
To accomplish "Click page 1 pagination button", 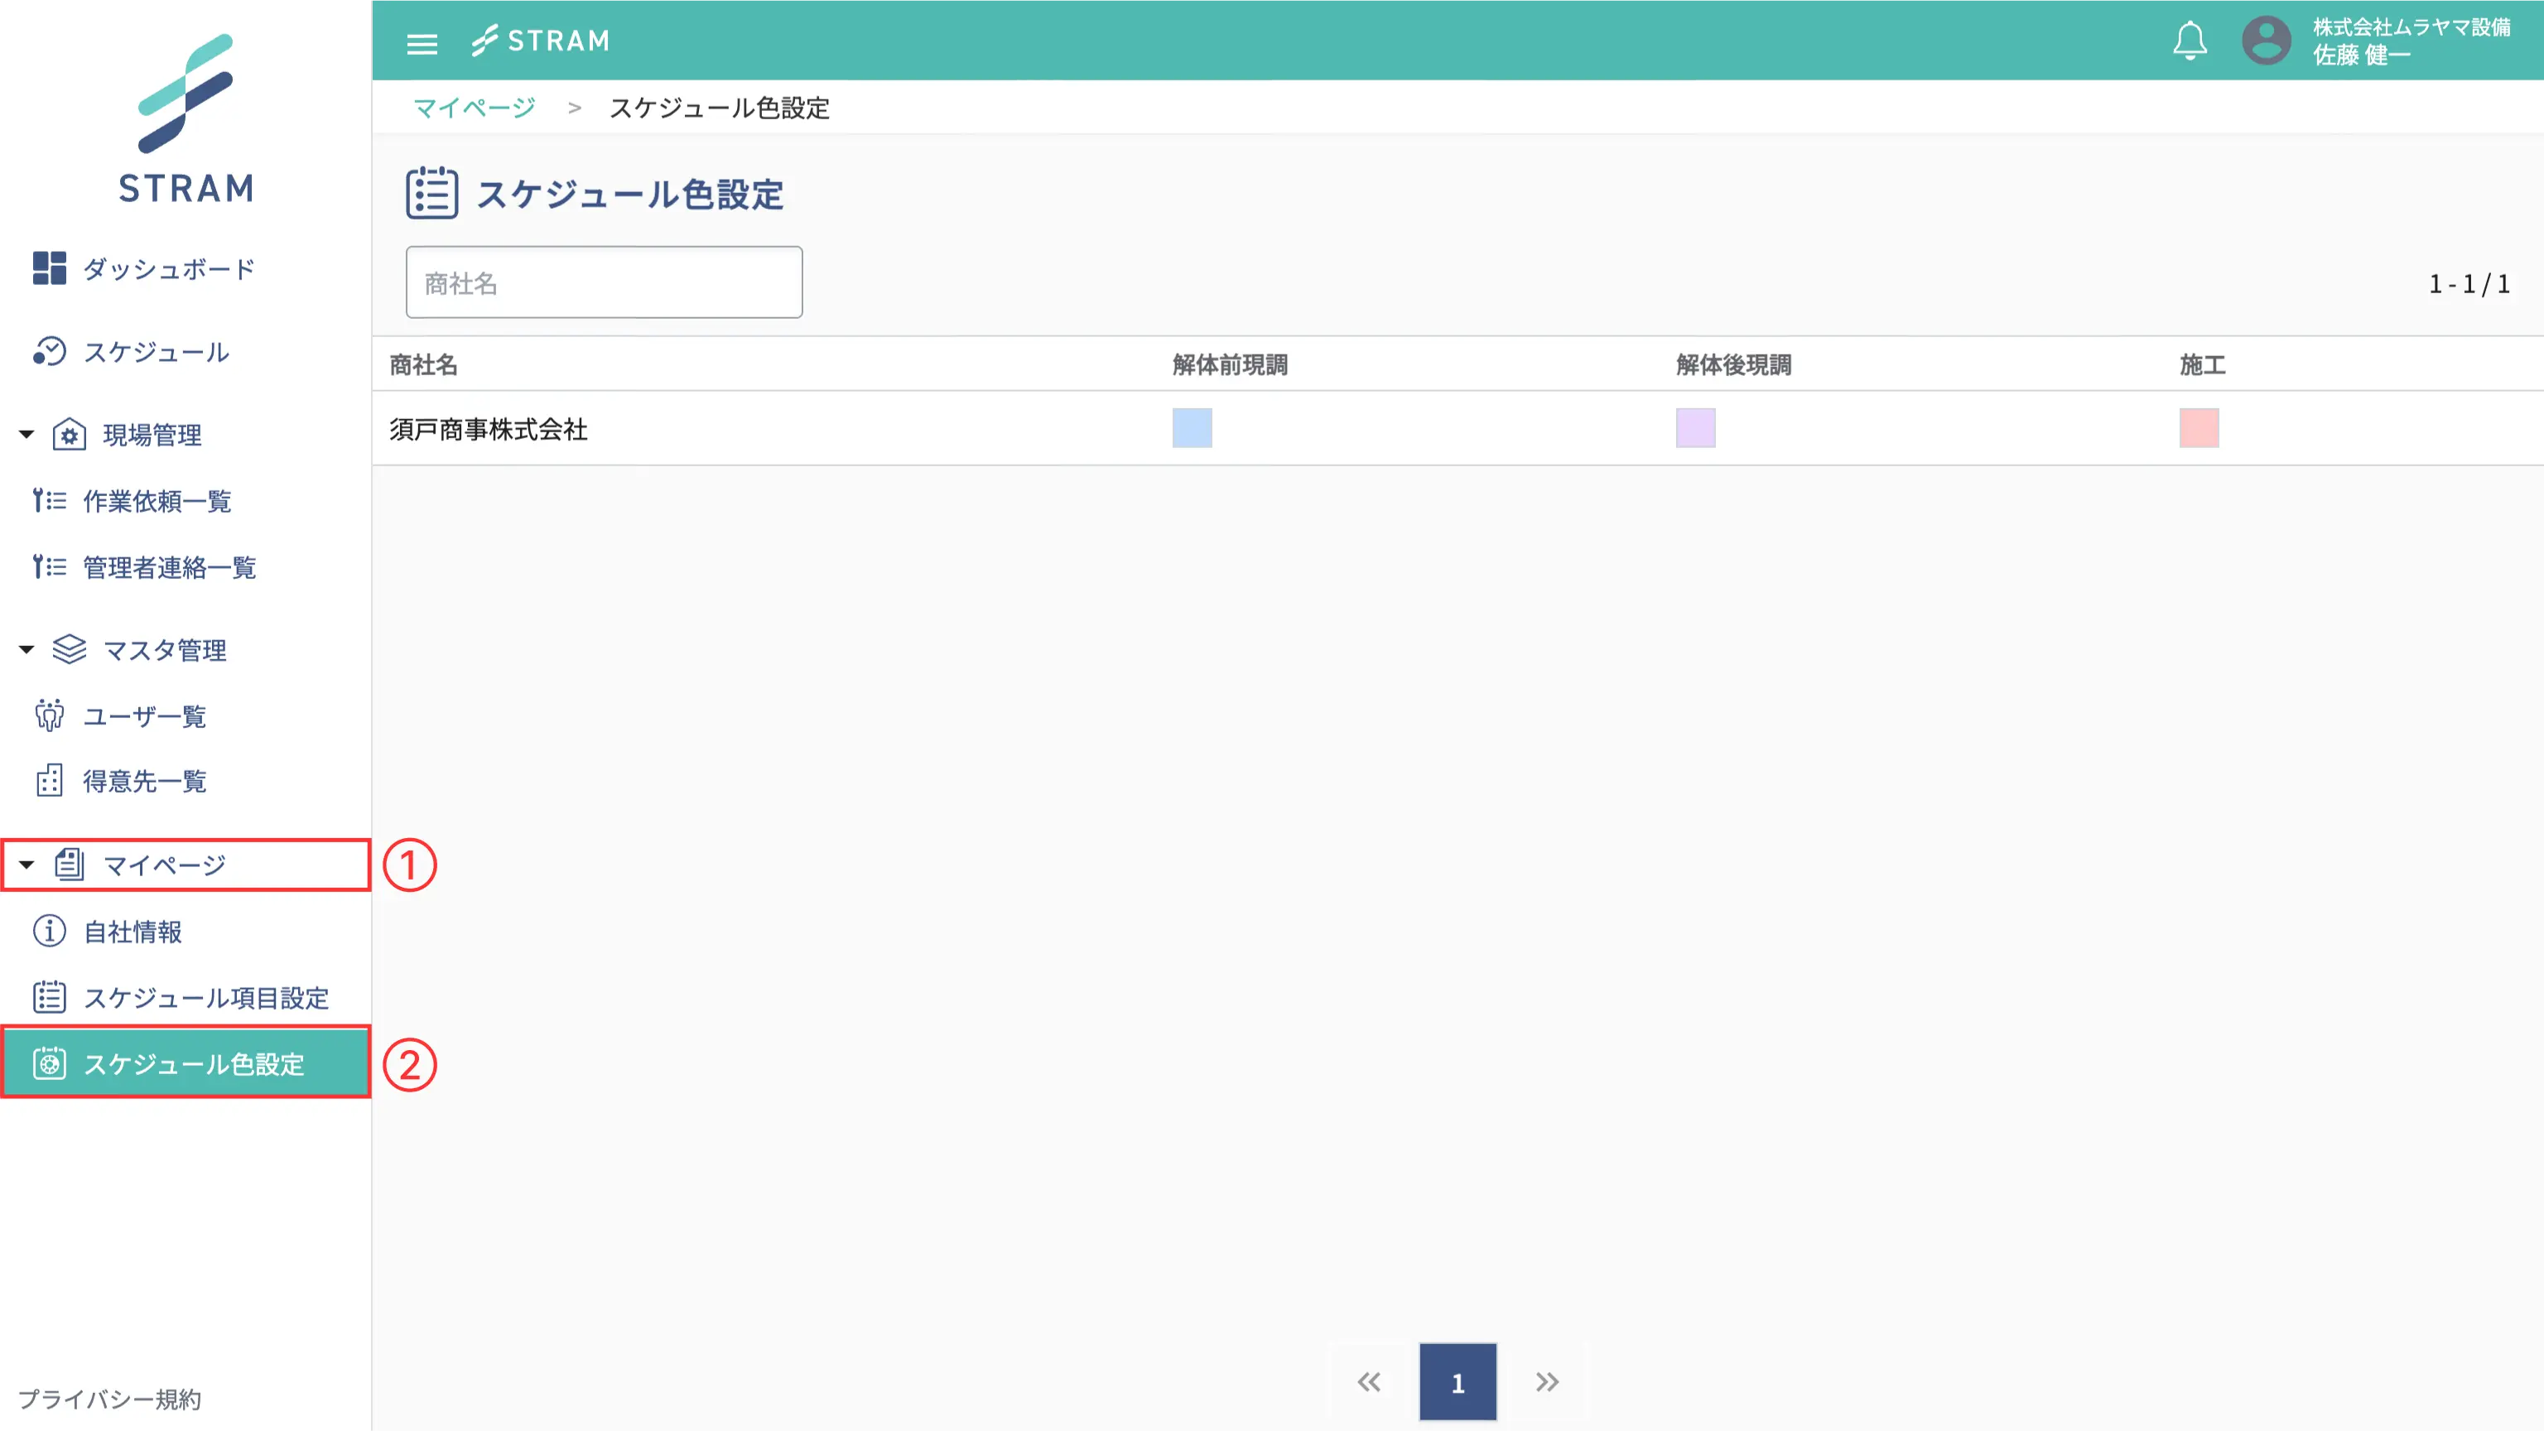I will (x=1457, y=1381).
